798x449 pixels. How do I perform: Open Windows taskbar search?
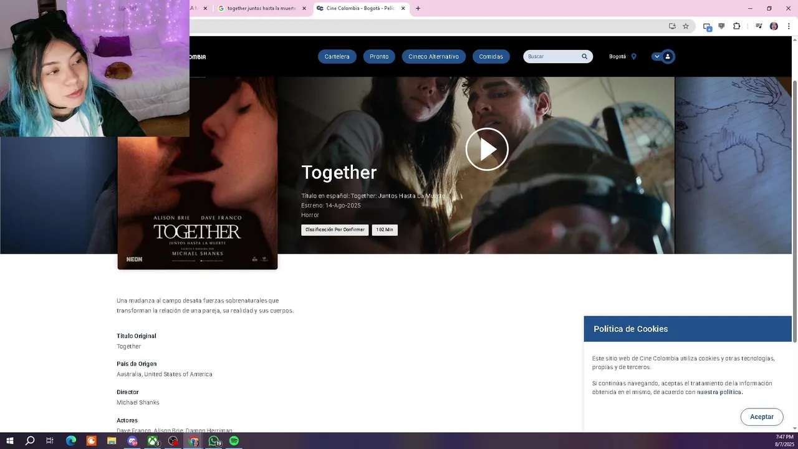(x=30, y=441)
